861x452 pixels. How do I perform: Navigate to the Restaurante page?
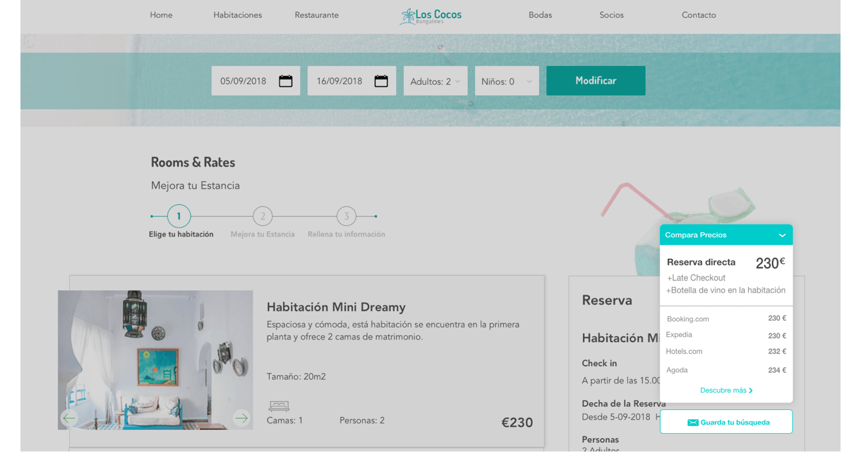(316, 15)
